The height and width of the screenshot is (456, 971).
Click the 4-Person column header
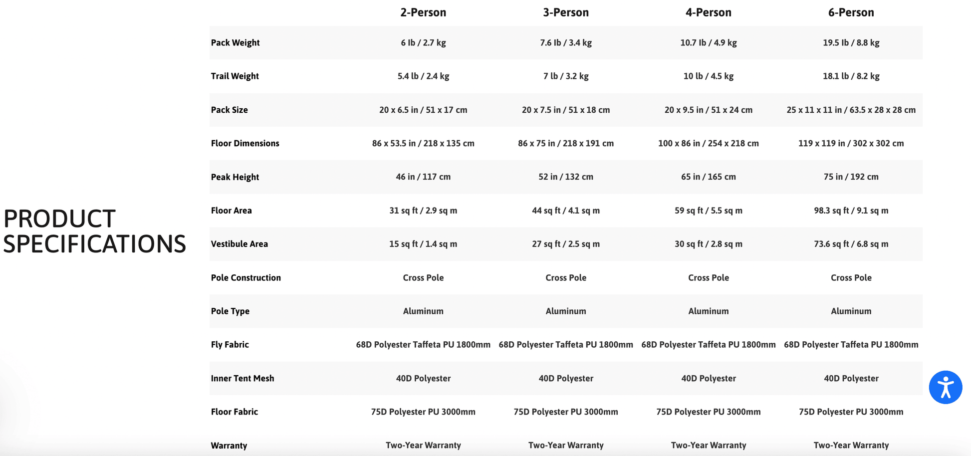pos(708,12)
